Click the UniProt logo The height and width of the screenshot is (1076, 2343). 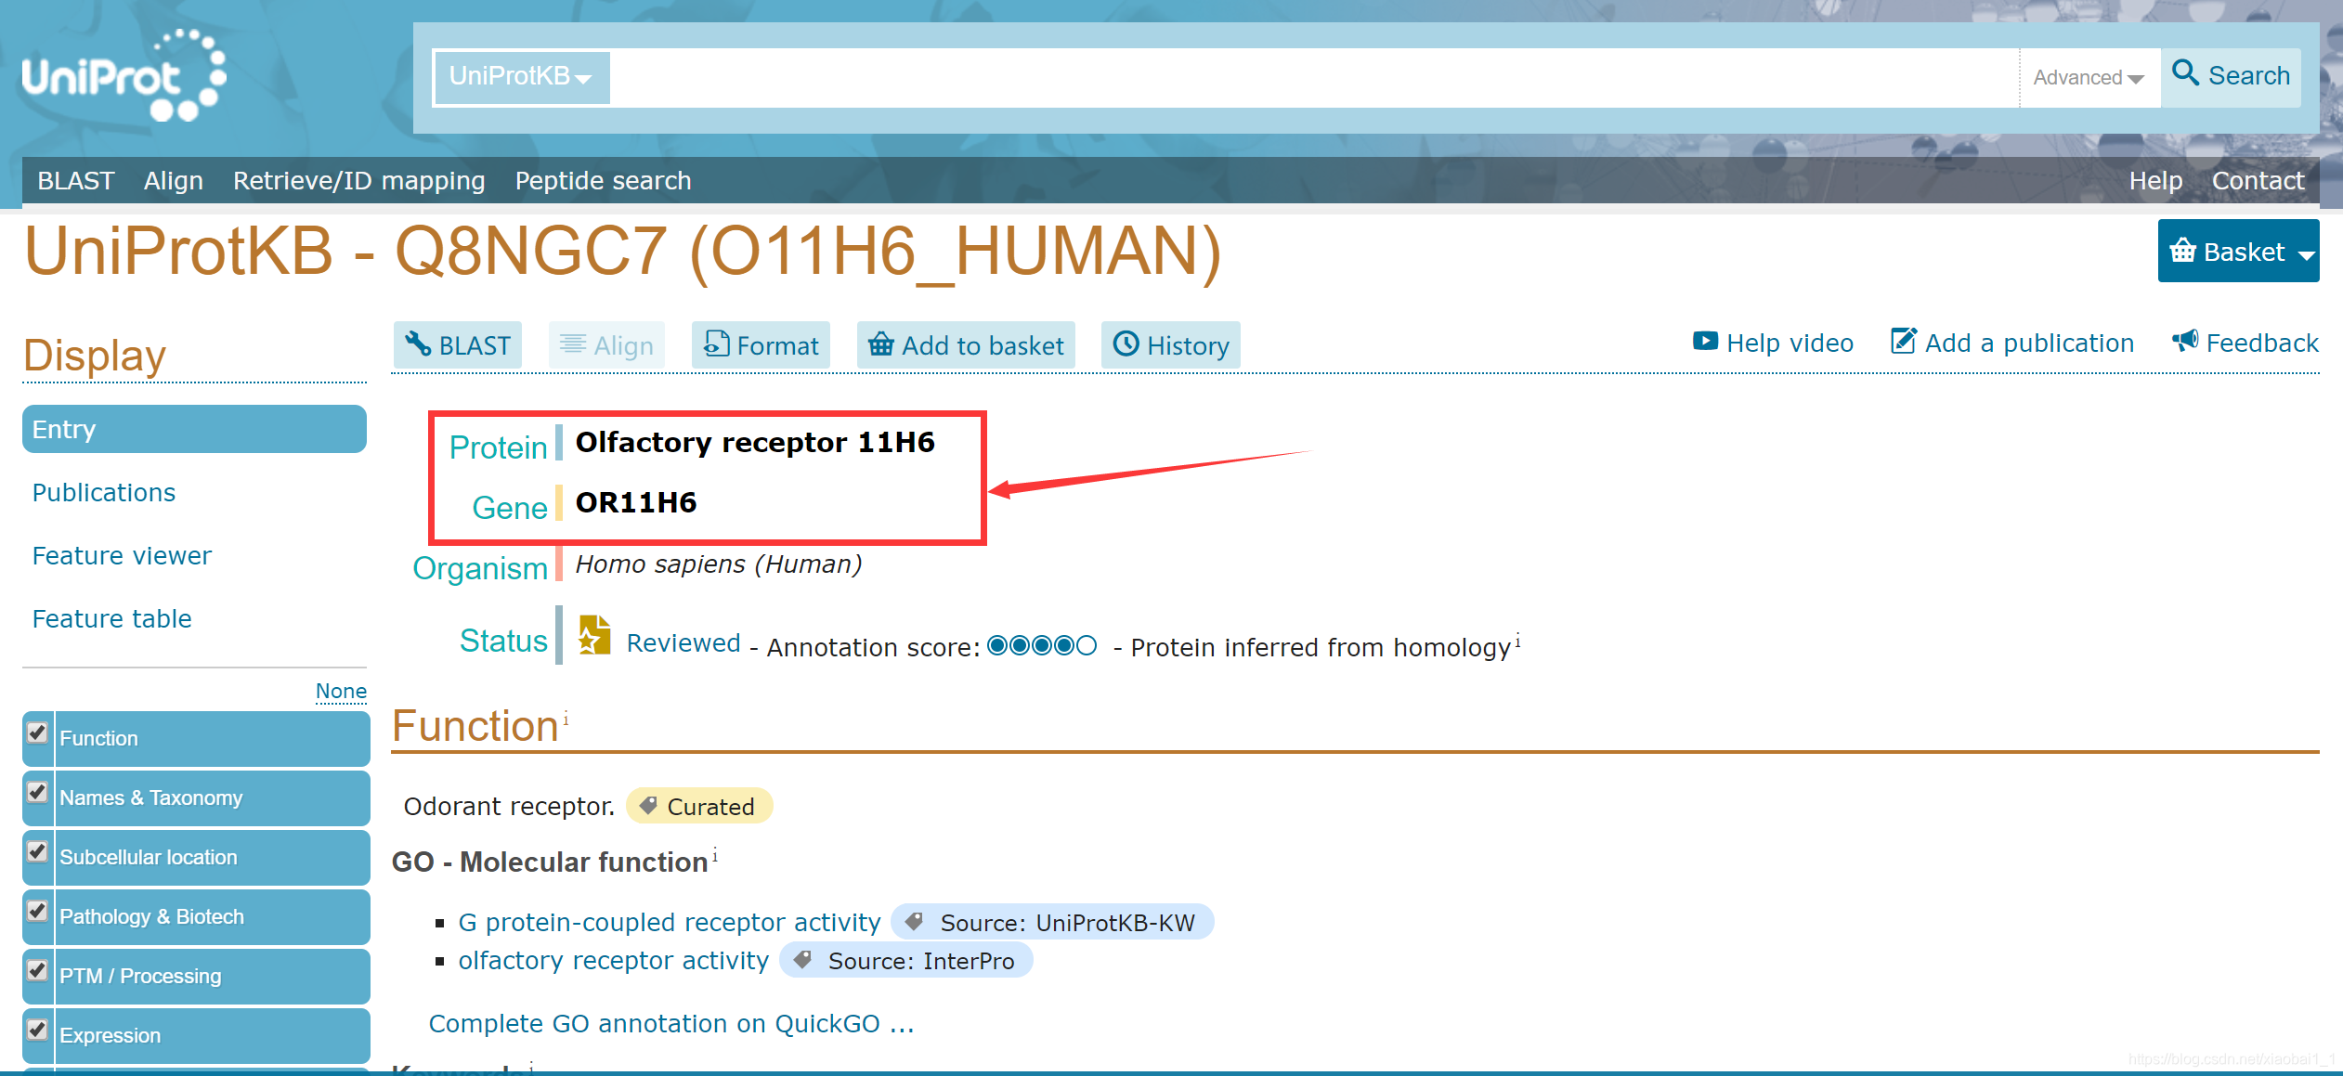[124, 76]
